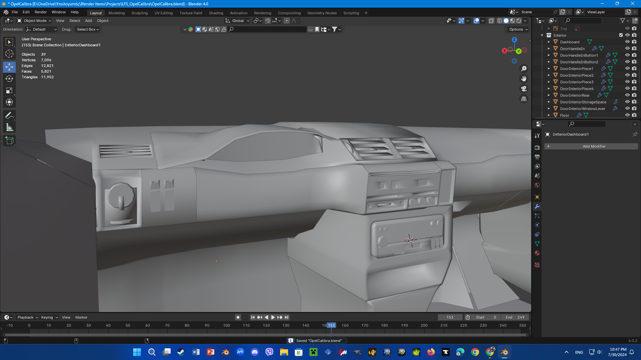Disable rendering of the Floor object
This screenshot has height=360, width=641.
point(634,115)
